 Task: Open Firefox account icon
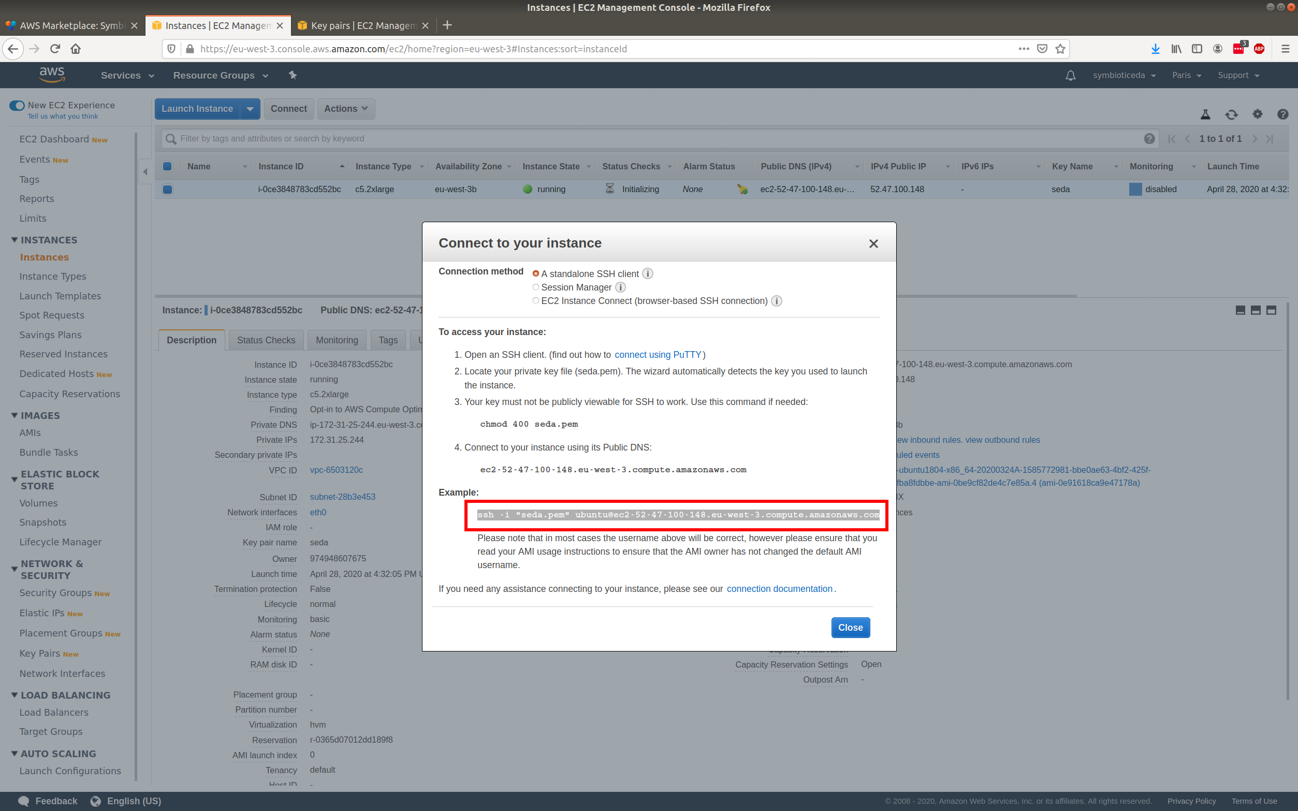tap(1218, 49)
